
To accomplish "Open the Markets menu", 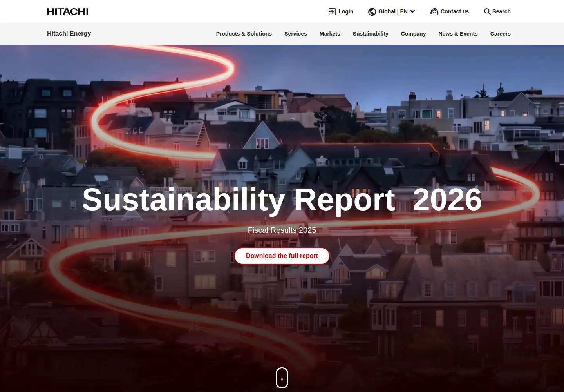I will 330,34.
